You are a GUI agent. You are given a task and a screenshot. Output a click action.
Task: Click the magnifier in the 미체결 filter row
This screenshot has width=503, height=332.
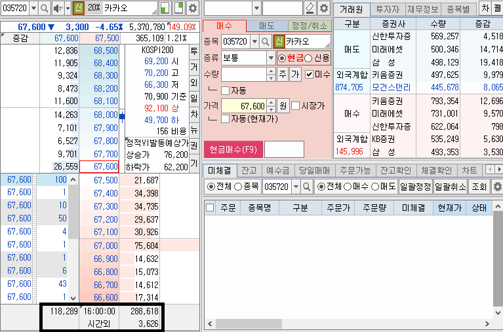pos(307,187)
